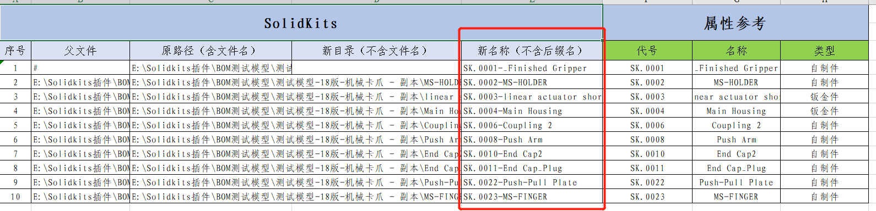Click 类型 cell 钣金件 in row 3
The width and height of the screenshot is (876, 211).
[824, 97]
